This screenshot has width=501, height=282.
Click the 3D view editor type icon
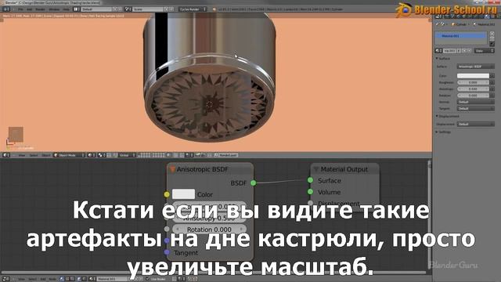tap(5, 155)
